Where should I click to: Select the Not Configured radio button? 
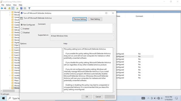[x=22, y=25]
